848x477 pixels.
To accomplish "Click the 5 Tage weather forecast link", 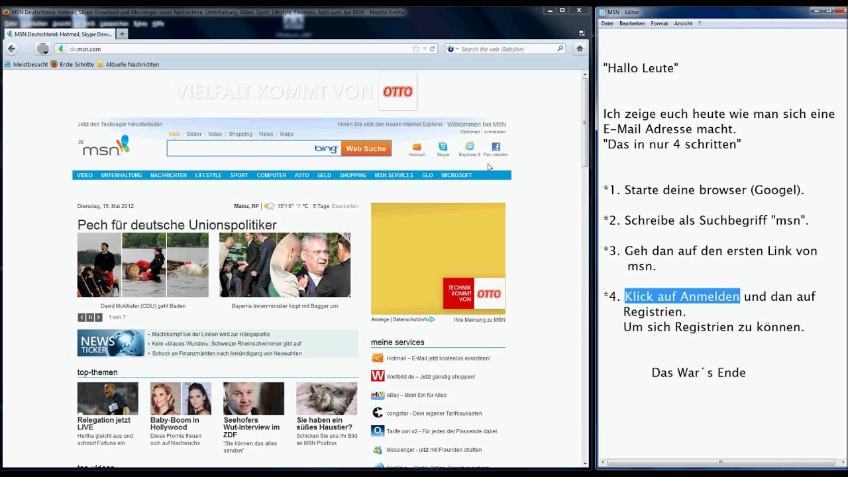I will [x=321, y=206].
